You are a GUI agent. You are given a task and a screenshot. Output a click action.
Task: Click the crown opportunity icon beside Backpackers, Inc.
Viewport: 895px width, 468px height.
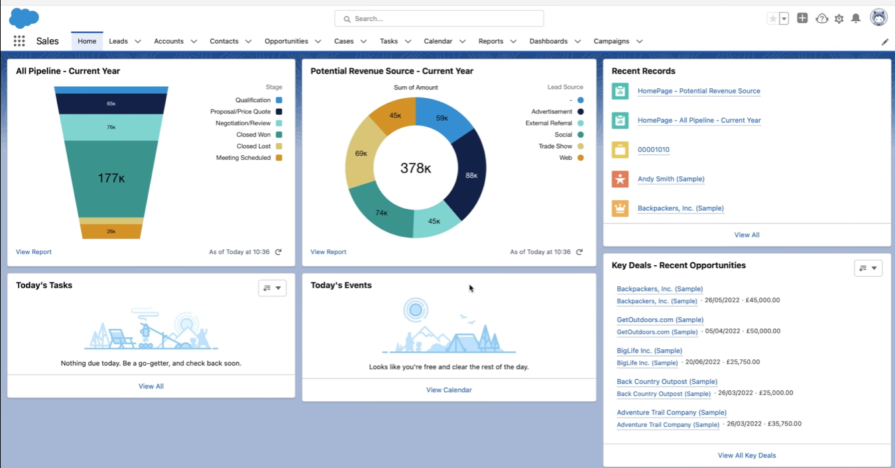tap(620, 208)
